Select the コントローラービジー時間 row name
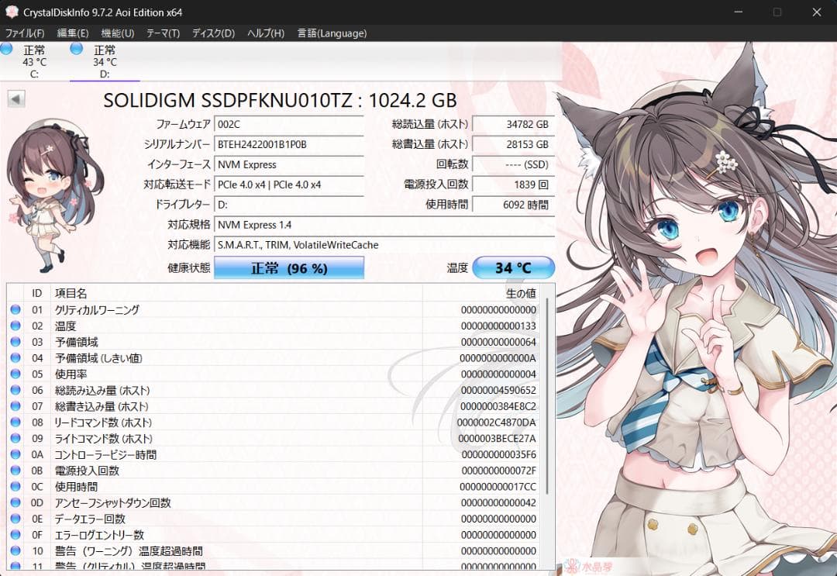The height and width of the screenshot is (576, 837). pos(105,455)
